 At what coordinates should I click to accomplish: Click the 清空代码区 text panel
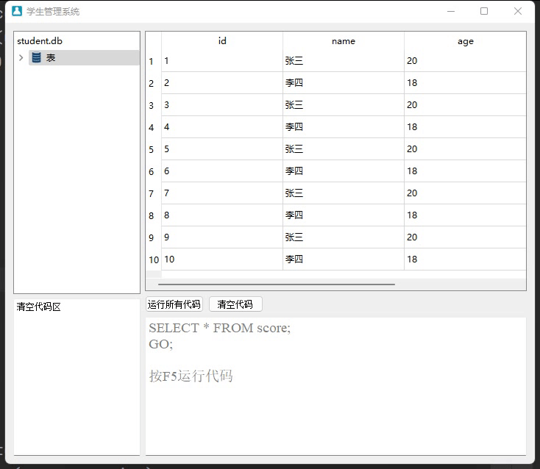pyautogui.click(x=77, y=375)
